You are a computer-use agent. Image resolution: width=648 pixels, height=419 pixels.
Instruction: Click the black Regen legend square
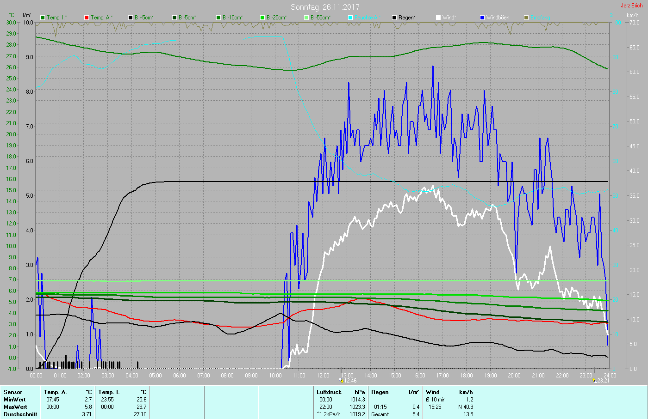point(394,18)
